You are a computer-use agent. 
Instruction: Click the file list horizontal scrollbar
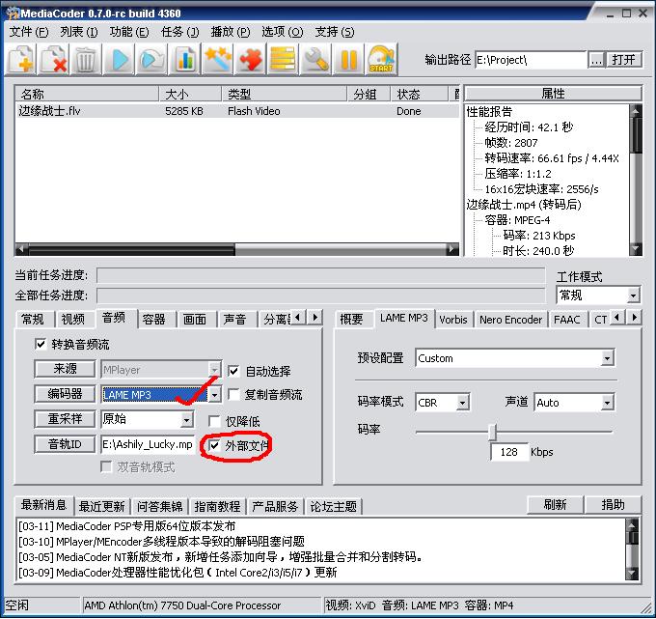(236, 249)
